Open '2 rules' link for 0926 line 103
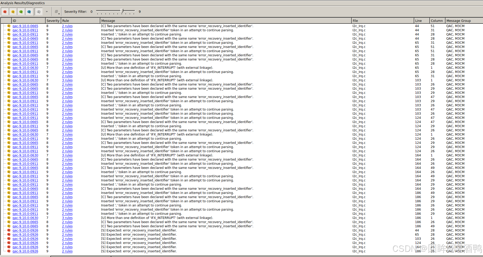483x257 pixels. [67, 239]
